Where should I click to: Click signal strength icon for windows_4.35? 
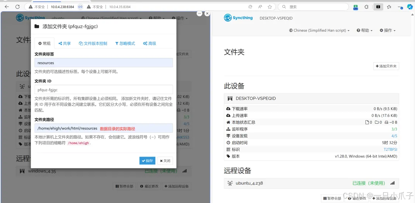(x=185, y=171)
